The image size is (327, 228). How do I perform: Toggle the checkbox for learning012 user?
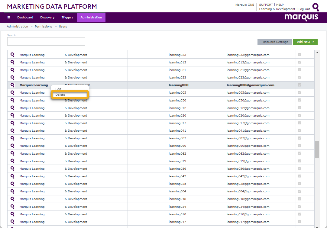(x=299, y=108)
